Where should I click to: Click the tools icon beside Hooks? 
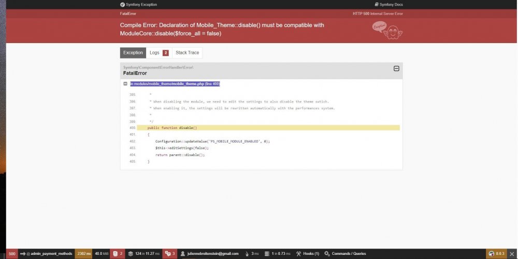(299, 254)
